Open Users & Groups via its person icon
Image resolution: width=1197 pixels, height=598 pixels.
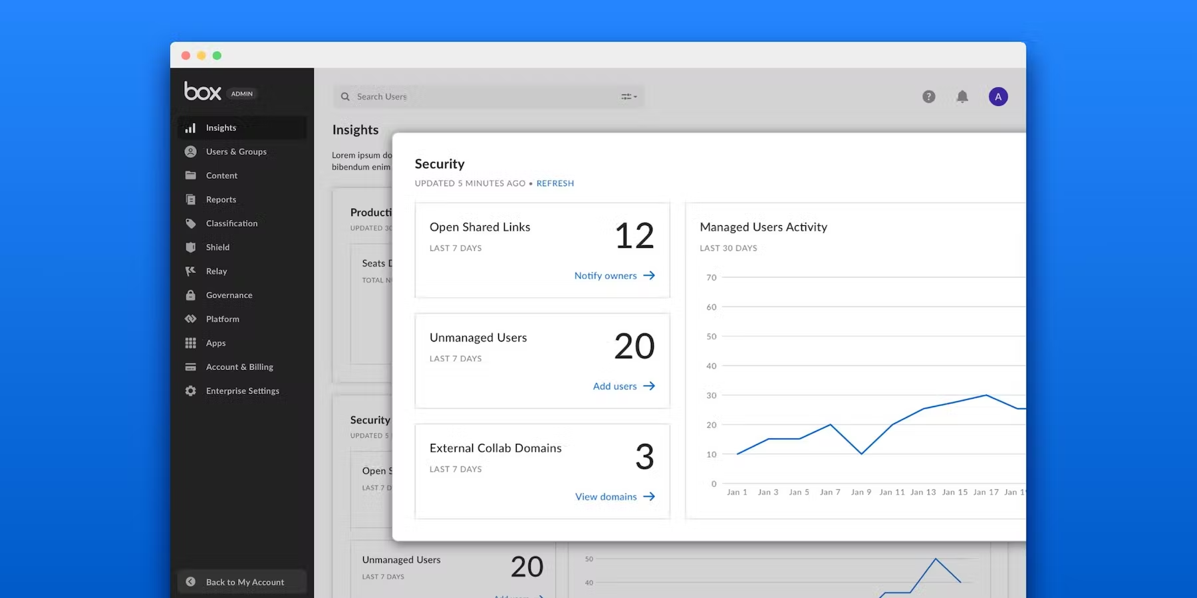pyautogui.click(x=190, y=151)
